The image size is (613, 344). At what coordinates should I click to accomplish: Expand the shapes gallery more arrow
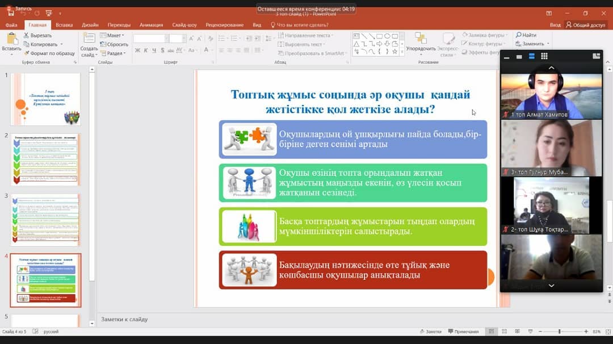tap(401, 52)
